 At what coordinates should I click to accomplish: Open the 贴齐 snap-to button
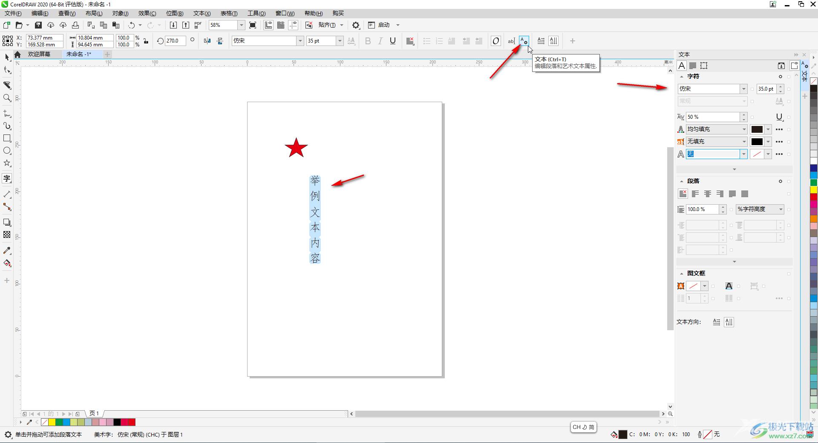point(327,25)
